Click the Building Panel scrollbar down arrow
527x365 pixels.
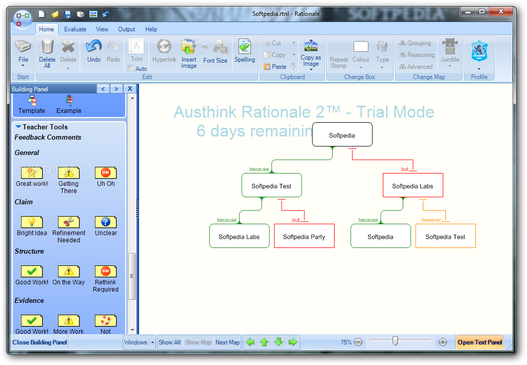point(132,330)
